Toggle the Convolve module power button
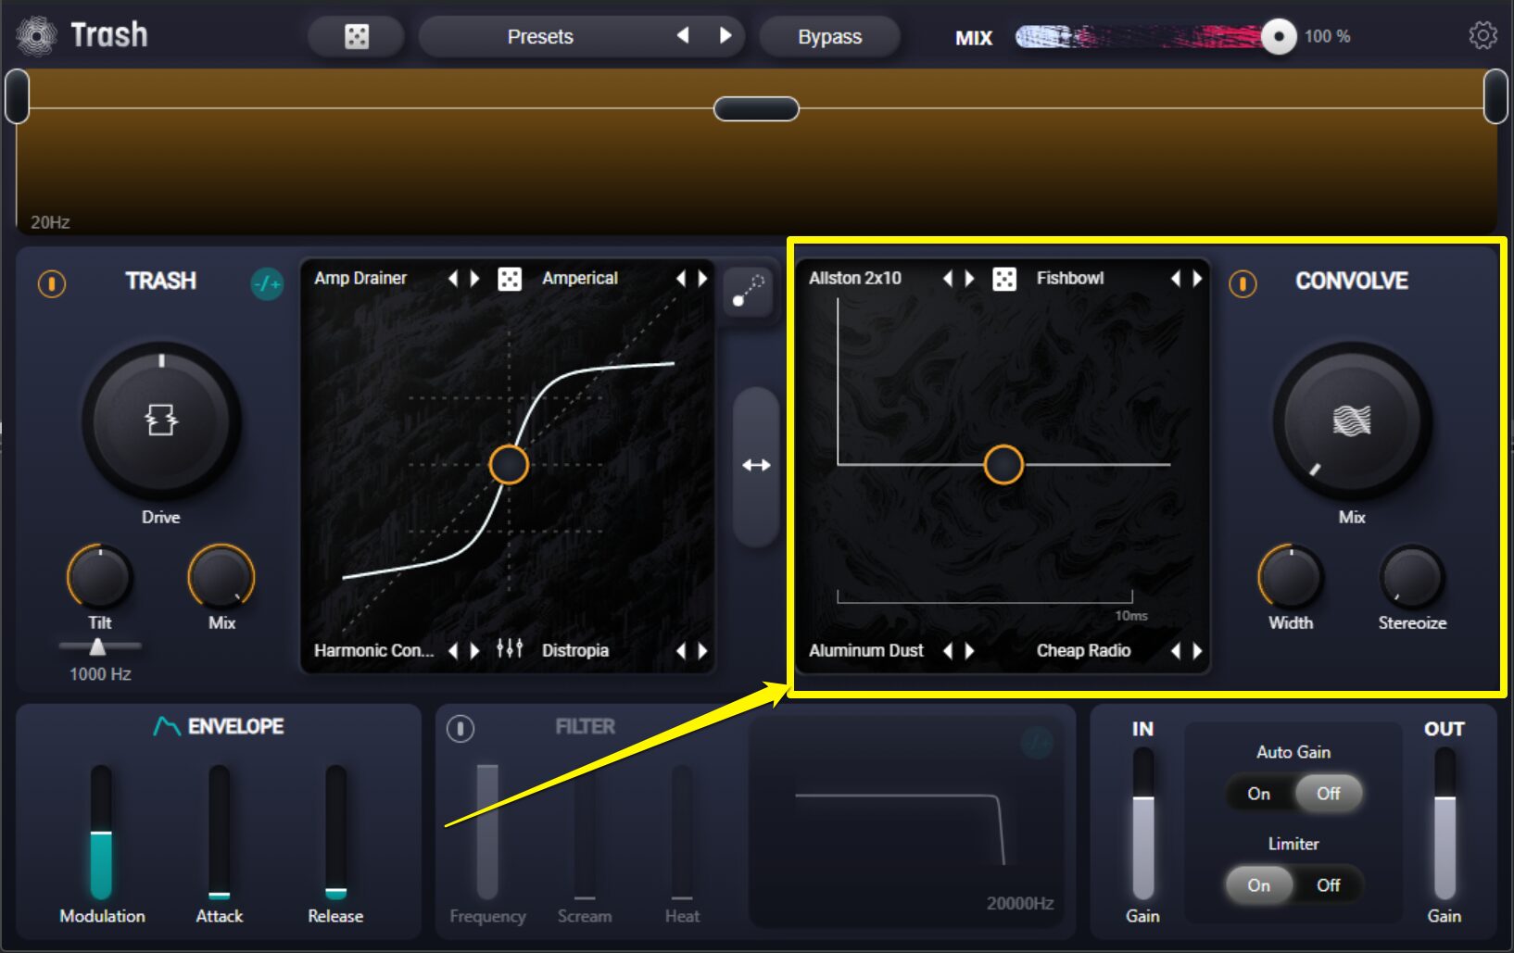This screenshot has height=953, width=1514. point(1243,283)
